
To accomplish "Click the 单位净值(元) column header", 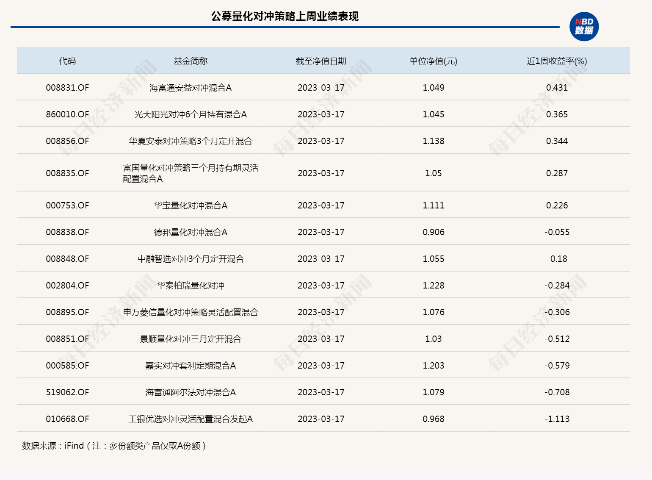I will (434, 60).
